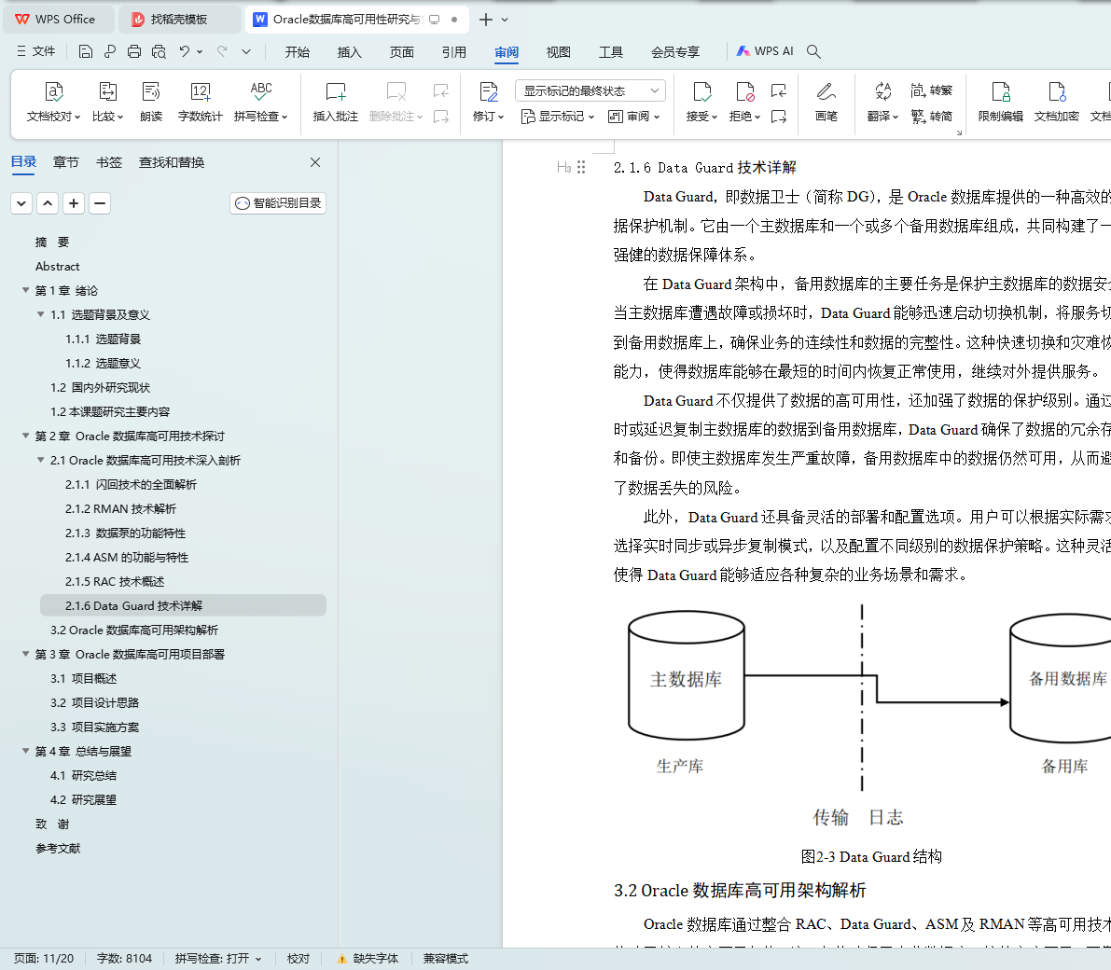Click 繁转简 convert to simplified Chinese
This screenshot has height=970, width=1111.
point(932,117)
